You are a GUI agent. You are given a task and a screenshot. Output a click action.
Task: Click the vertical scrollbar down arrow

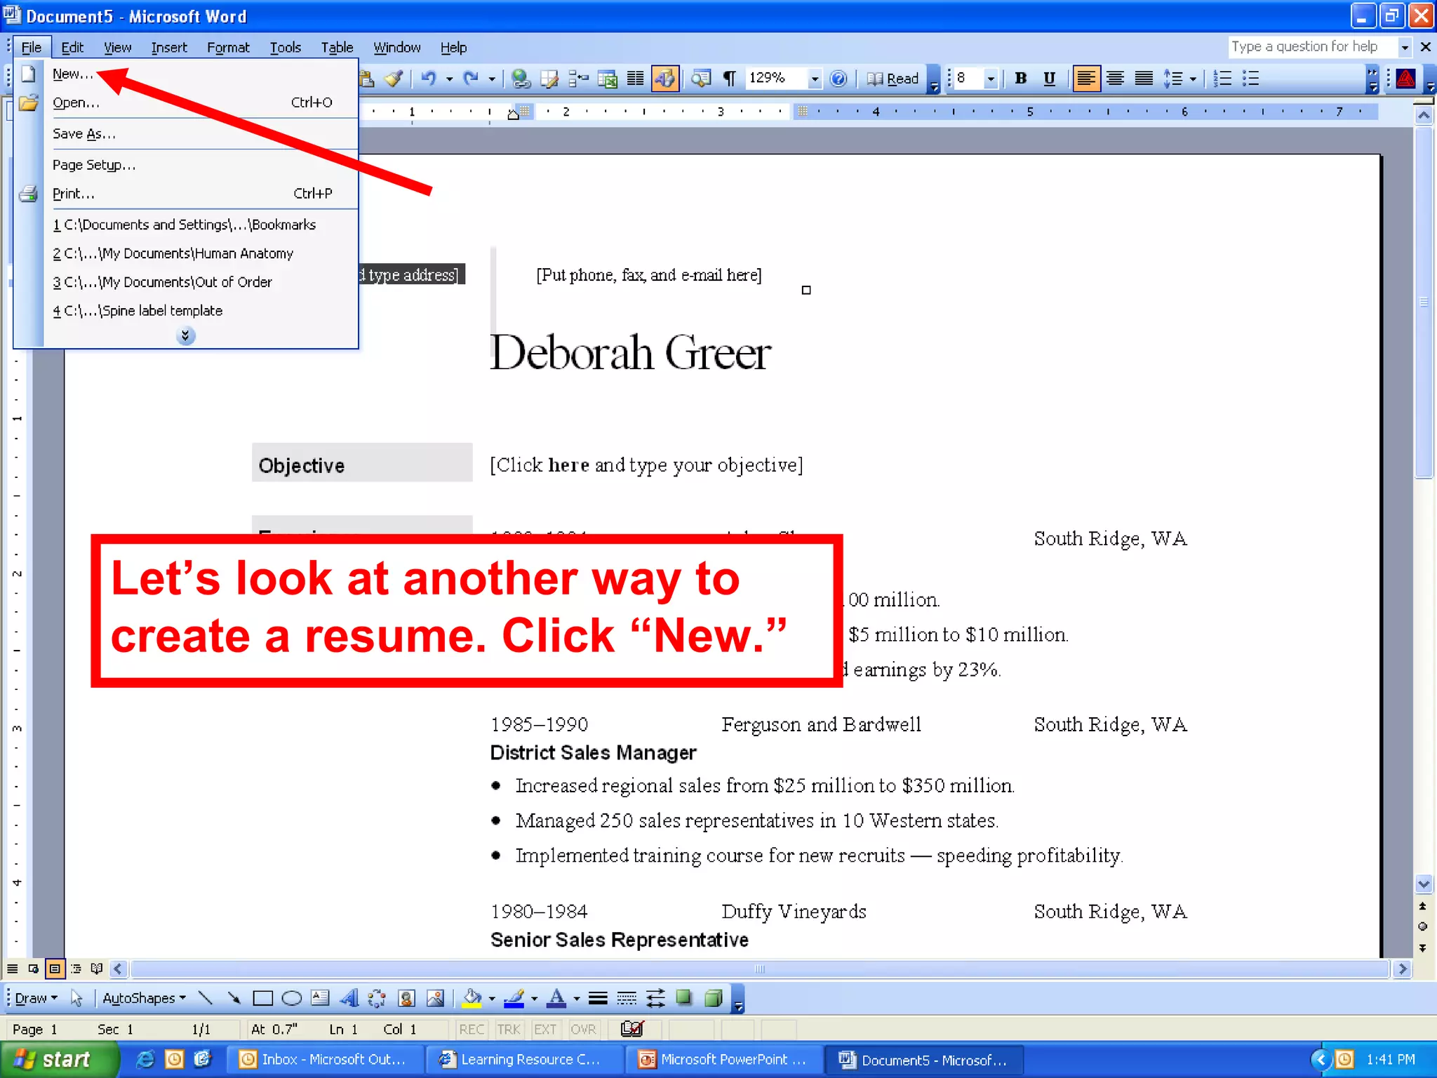1424,884
